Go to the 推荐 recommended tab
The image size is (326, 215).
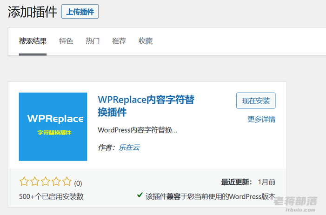(x=119, y=41)
